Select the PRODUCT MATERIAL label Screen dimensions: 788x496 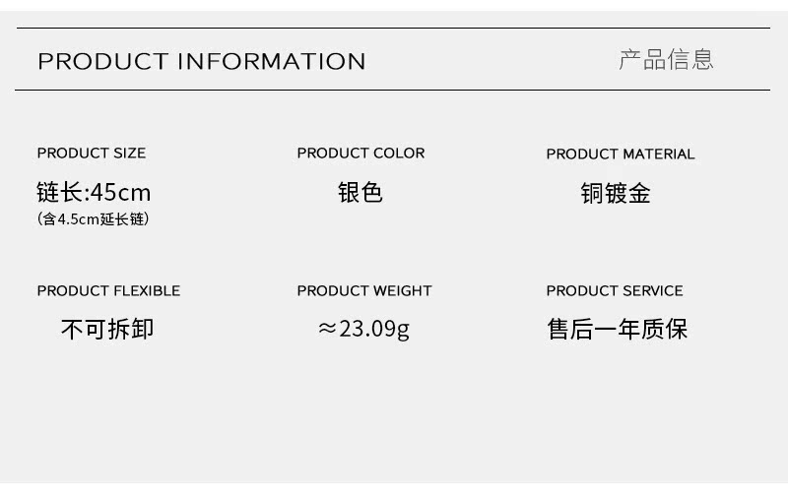(621, 154)
